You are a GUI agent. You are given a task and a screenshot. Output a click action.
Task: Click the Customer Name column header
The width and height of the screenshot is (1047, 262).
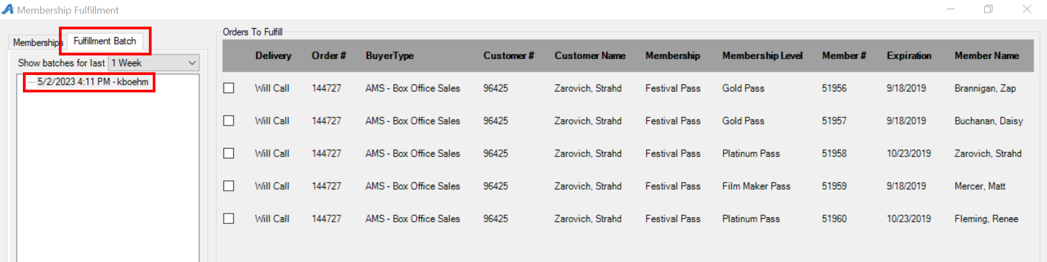click(x=590, y=55)
